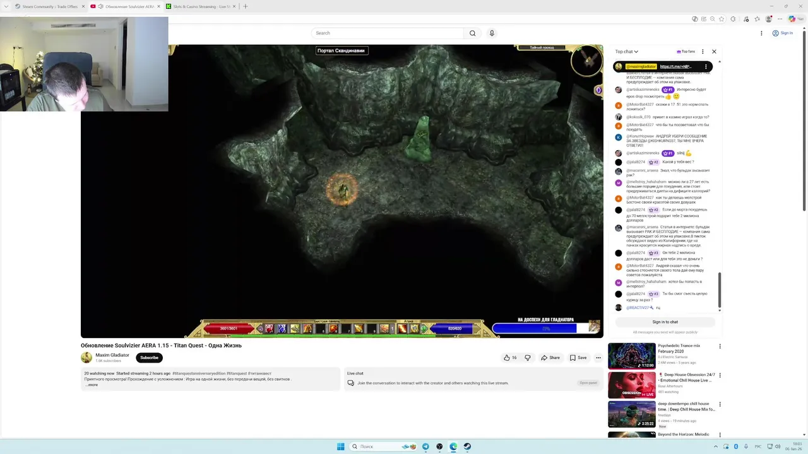Open a new browser tab

coord(246,6)
